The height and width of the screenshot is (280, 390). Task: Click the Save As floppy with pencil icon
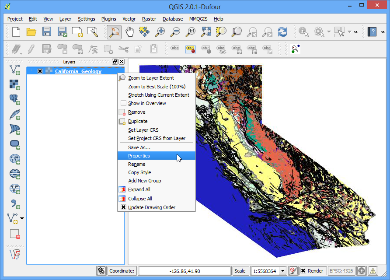pos(62,32)
